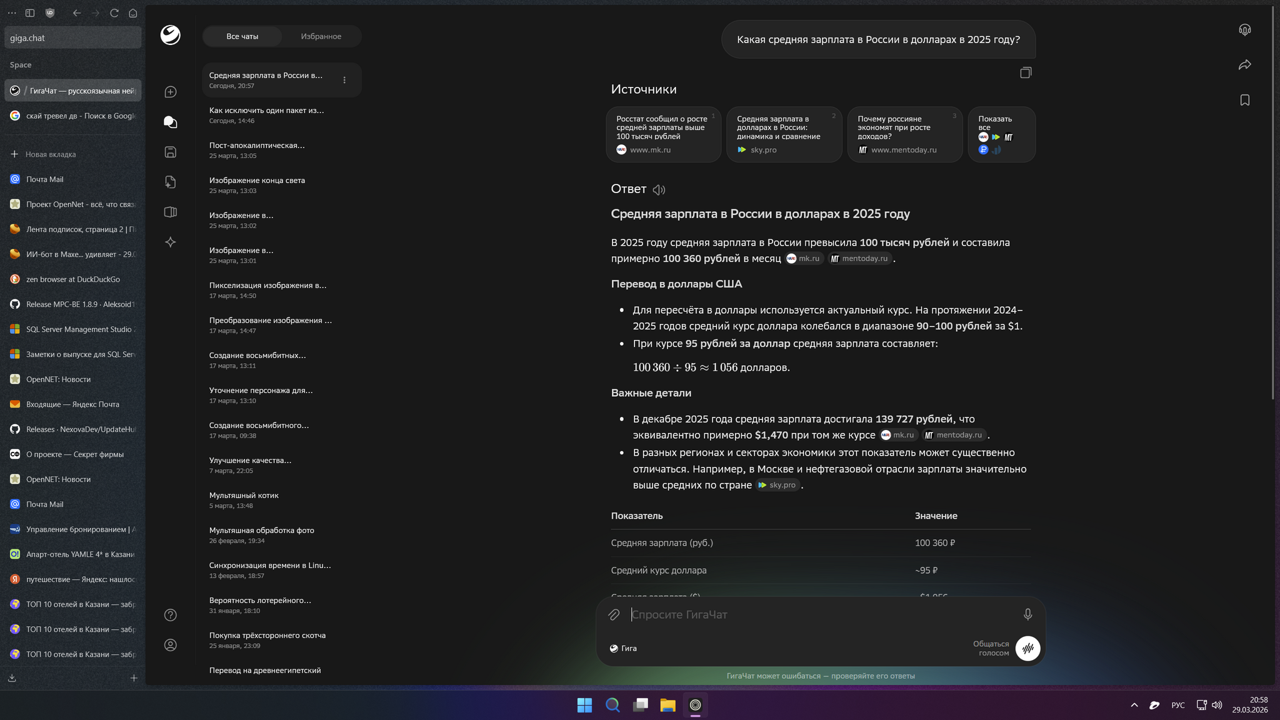Click the plus icon at browser sidebar bottom
Screen dimensions: 1280x720
(x=134, y=677)
